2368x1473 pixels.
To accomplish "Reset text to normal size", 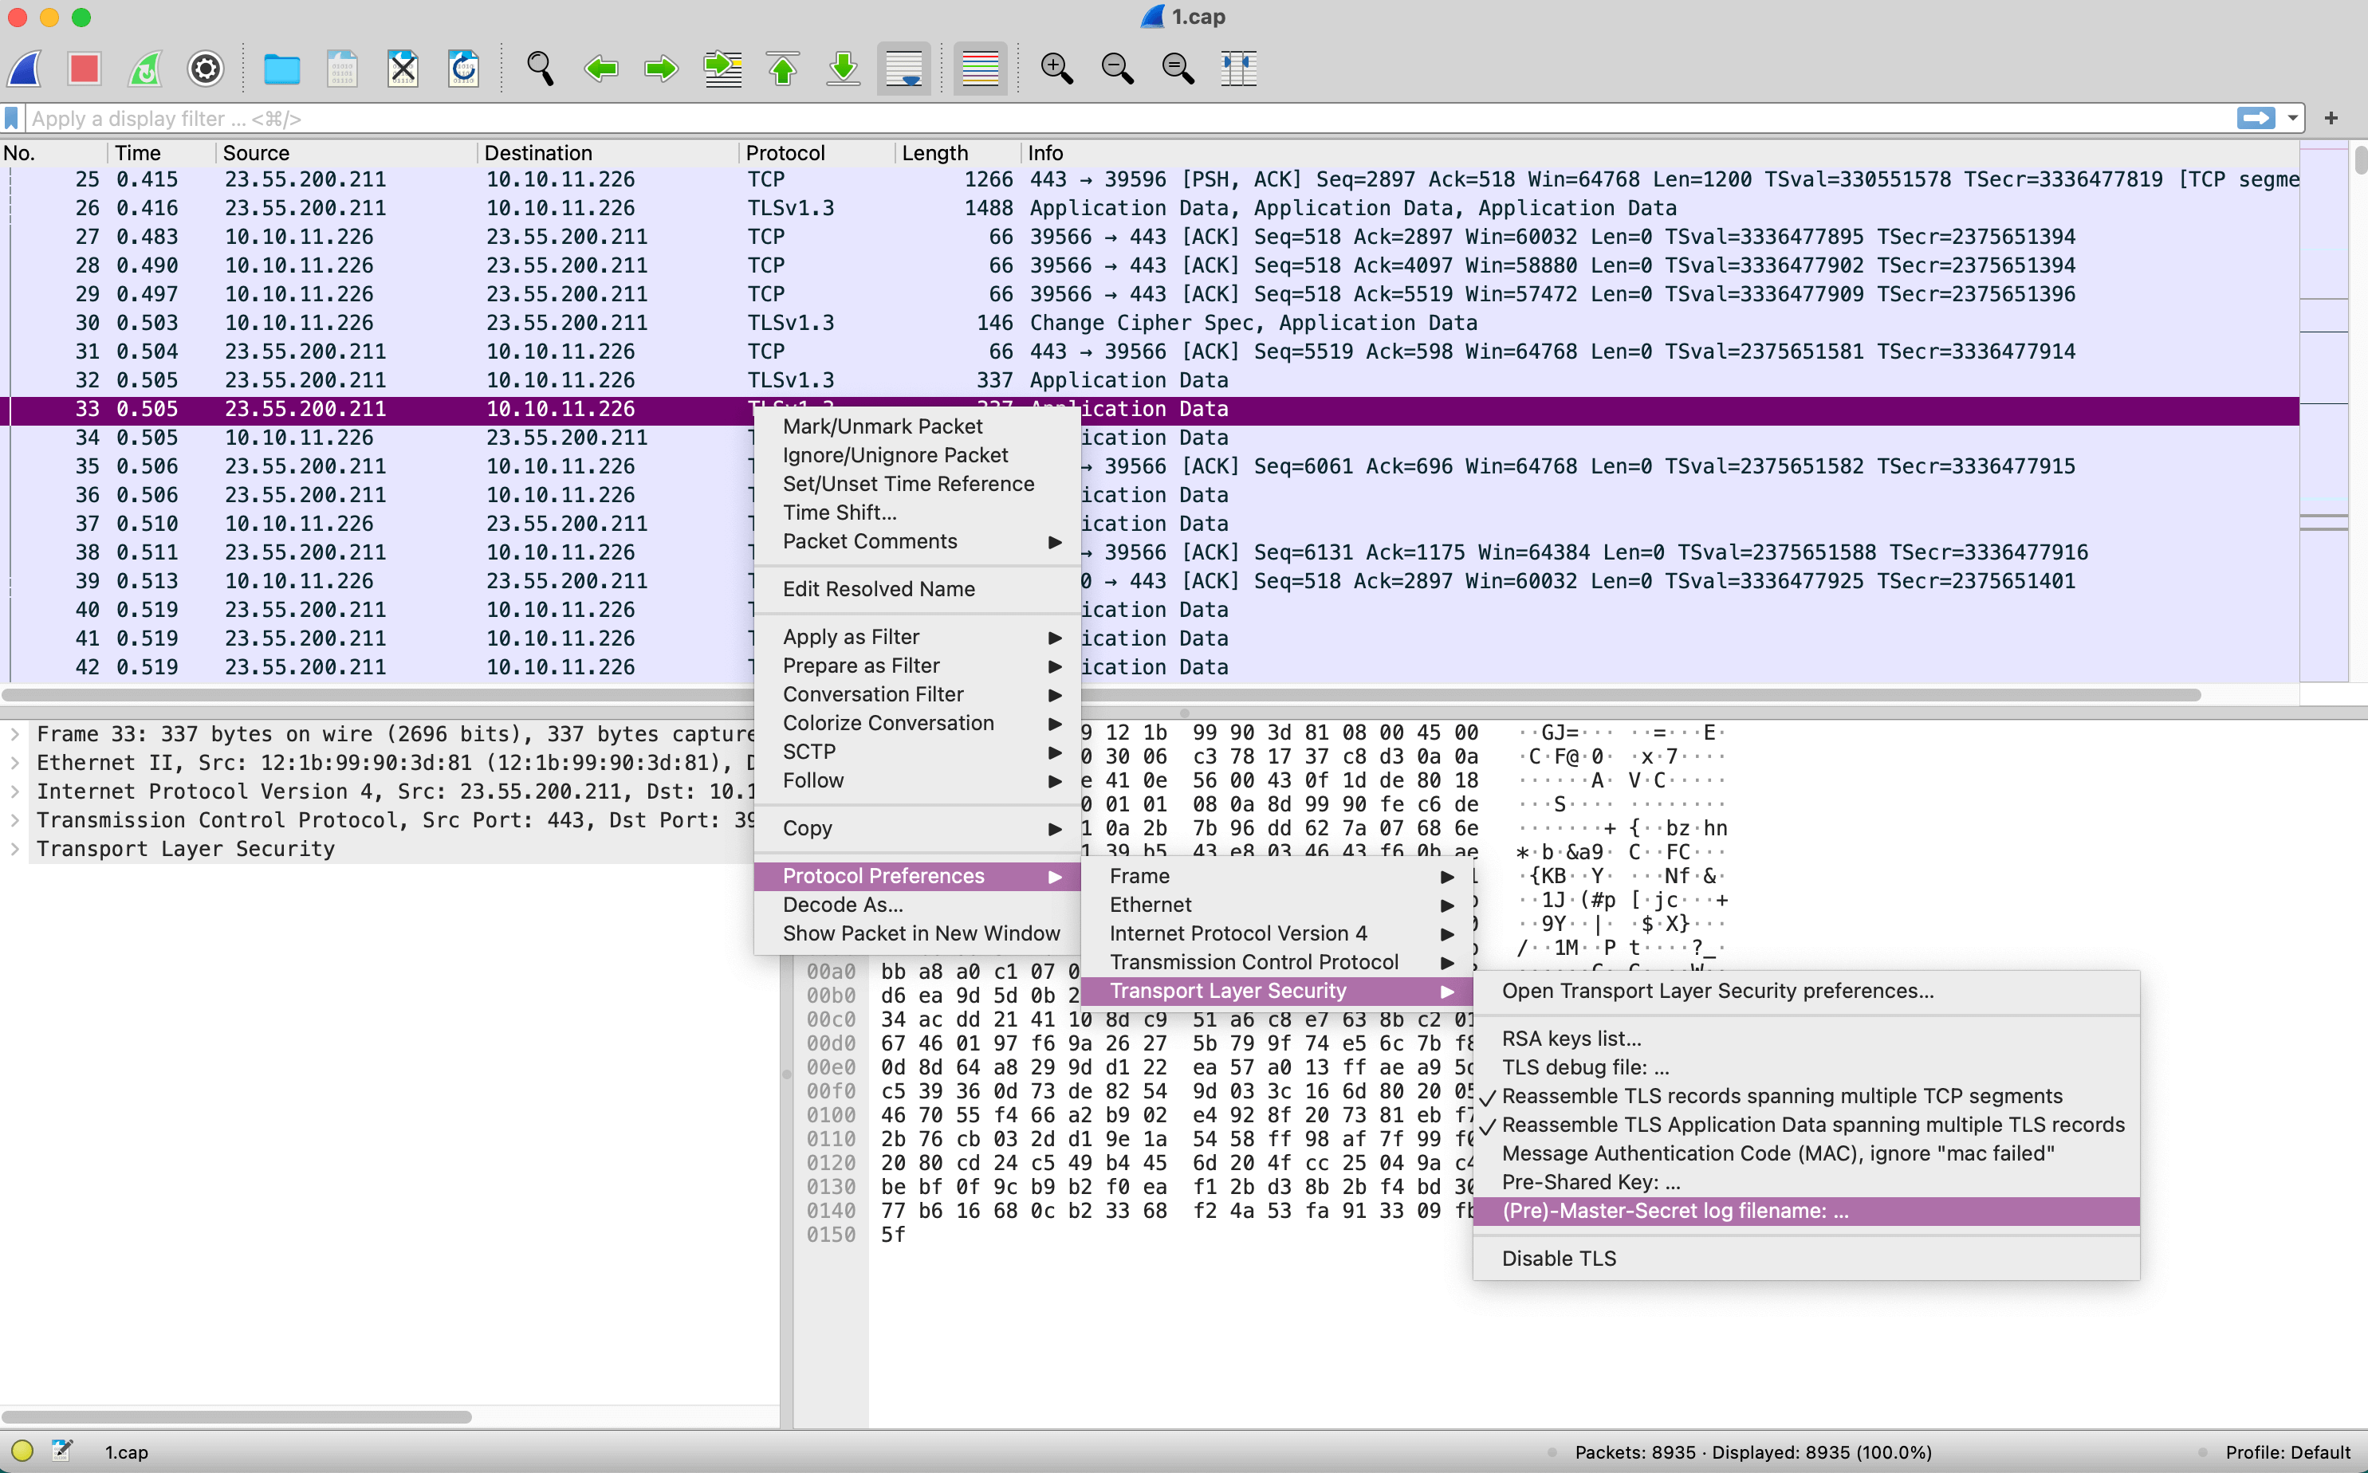I will [x=1177, y=69].
